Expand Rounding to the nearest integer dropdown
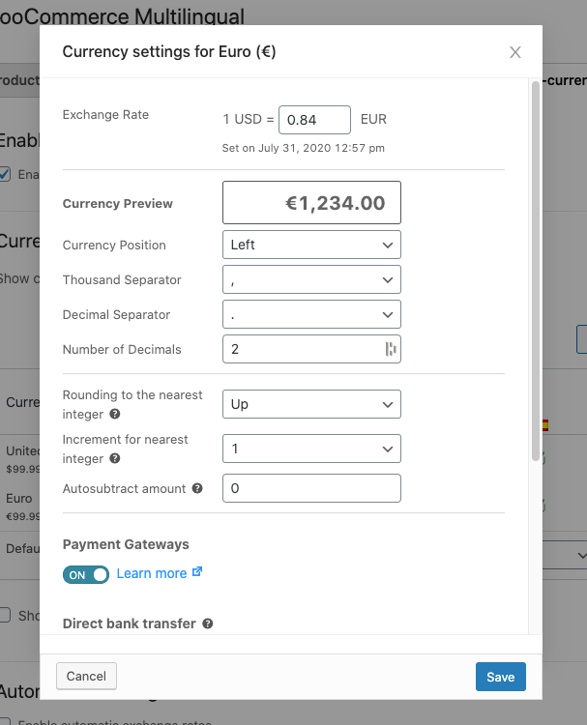 [x=311, y=404]
